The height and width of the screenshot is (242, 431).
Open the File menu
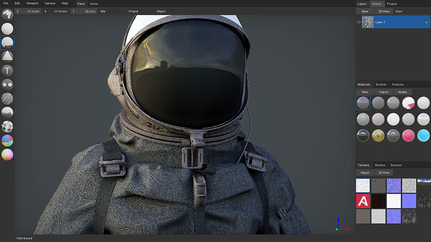(6, 3)
